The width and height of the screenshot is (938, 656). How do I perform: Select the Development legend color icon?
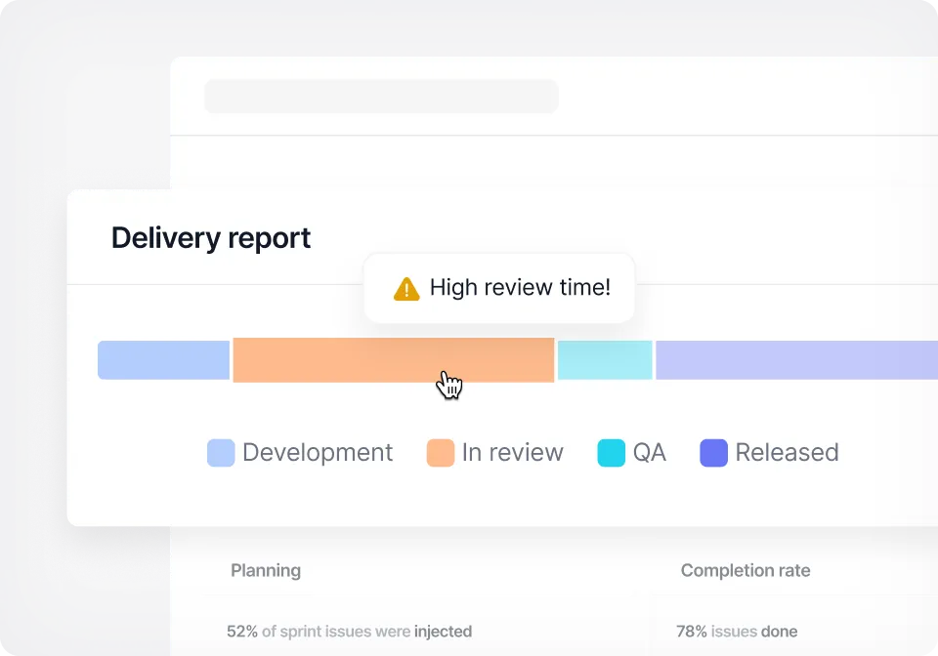click(219, 452)
